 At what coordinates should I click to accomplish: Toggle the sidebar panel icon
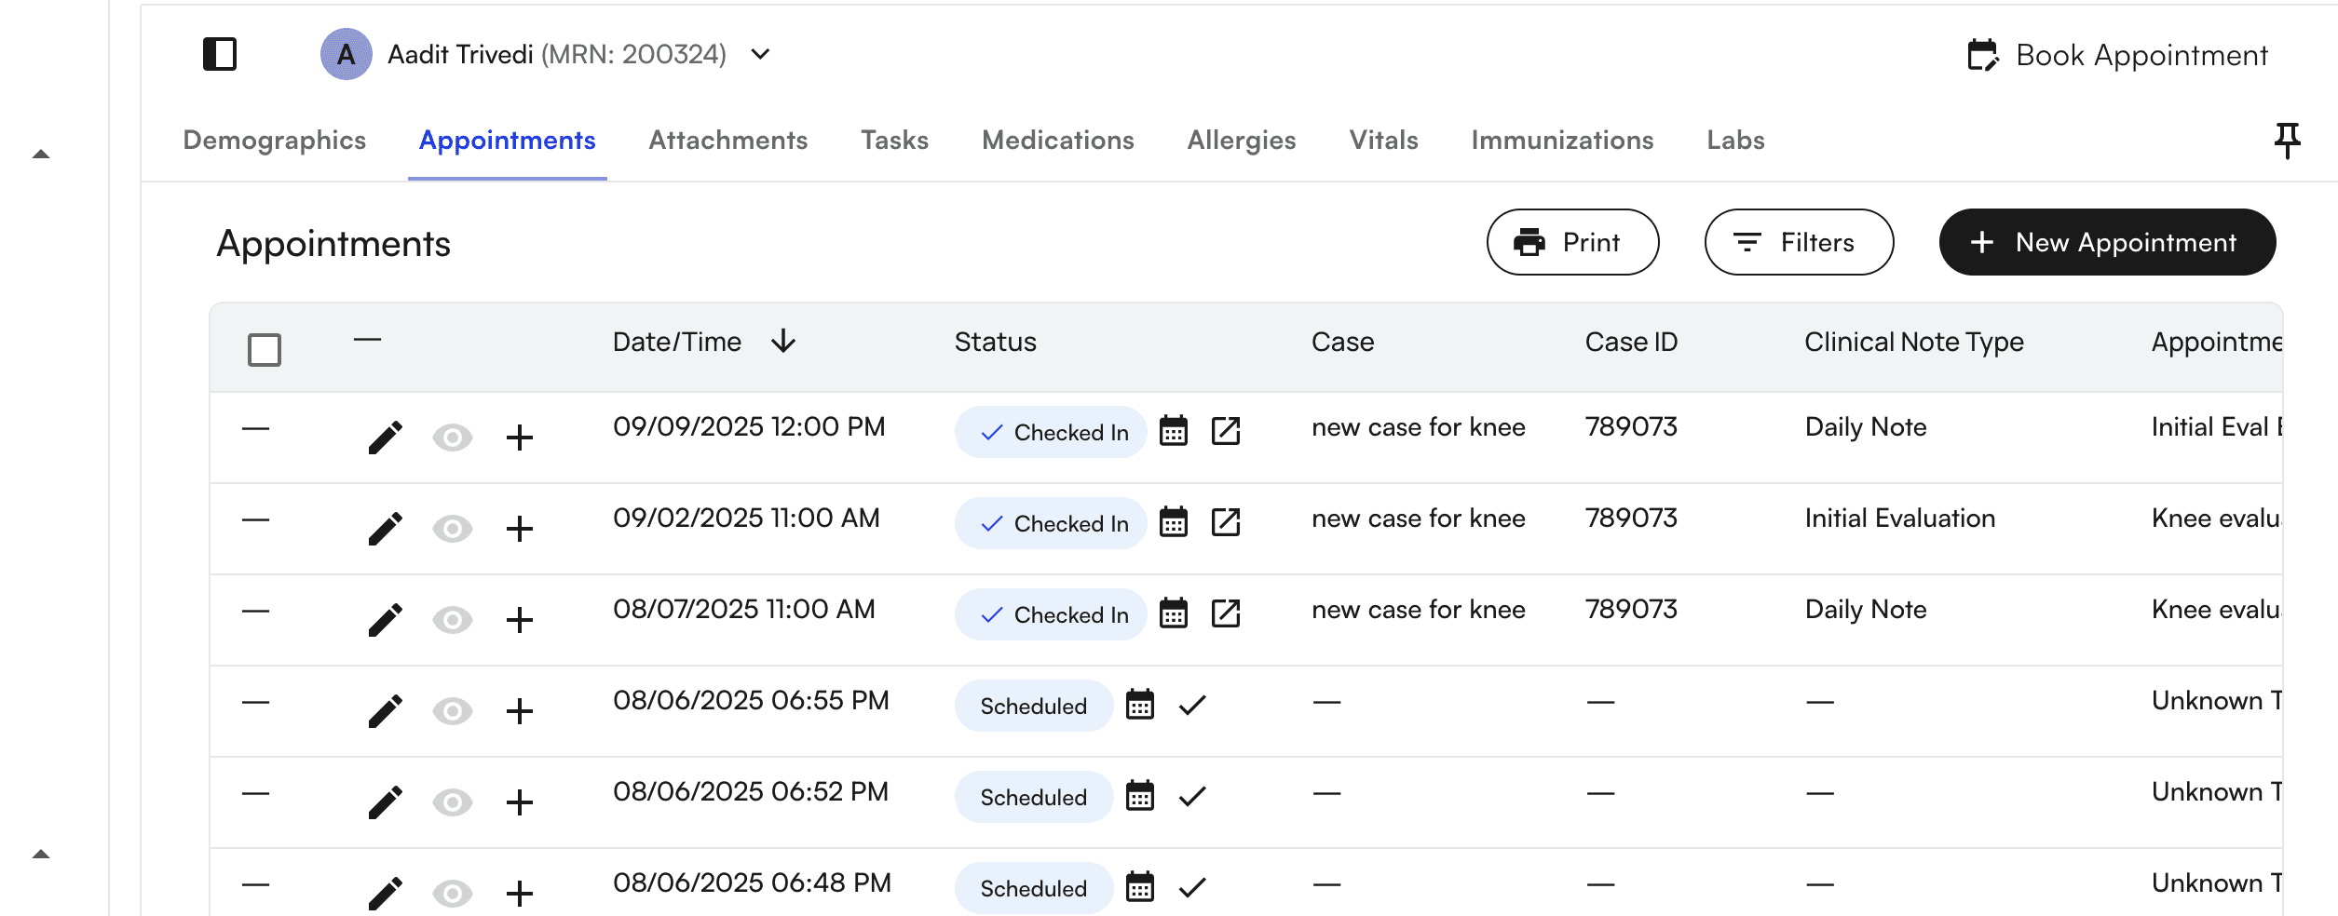[220, 54]
